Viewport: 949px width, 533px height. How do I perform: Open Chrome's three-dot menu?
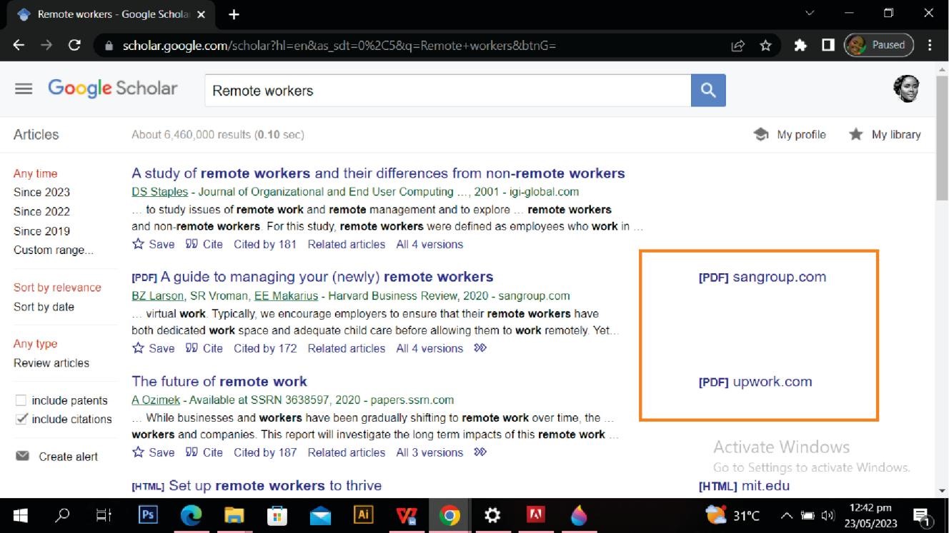pyautogui.click(x=930, y=45)
